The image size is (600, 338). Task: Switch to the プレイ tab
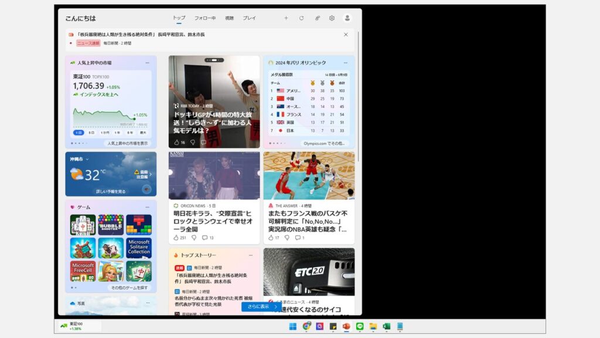(249, 18)
